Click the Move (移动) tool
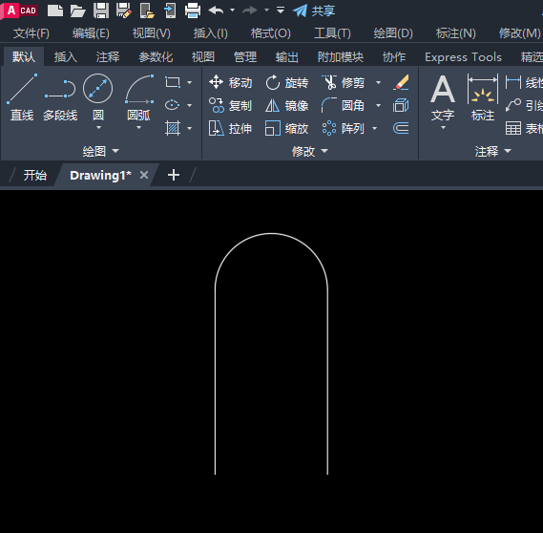Screen dimensions: 543x533 pos(231,83)
